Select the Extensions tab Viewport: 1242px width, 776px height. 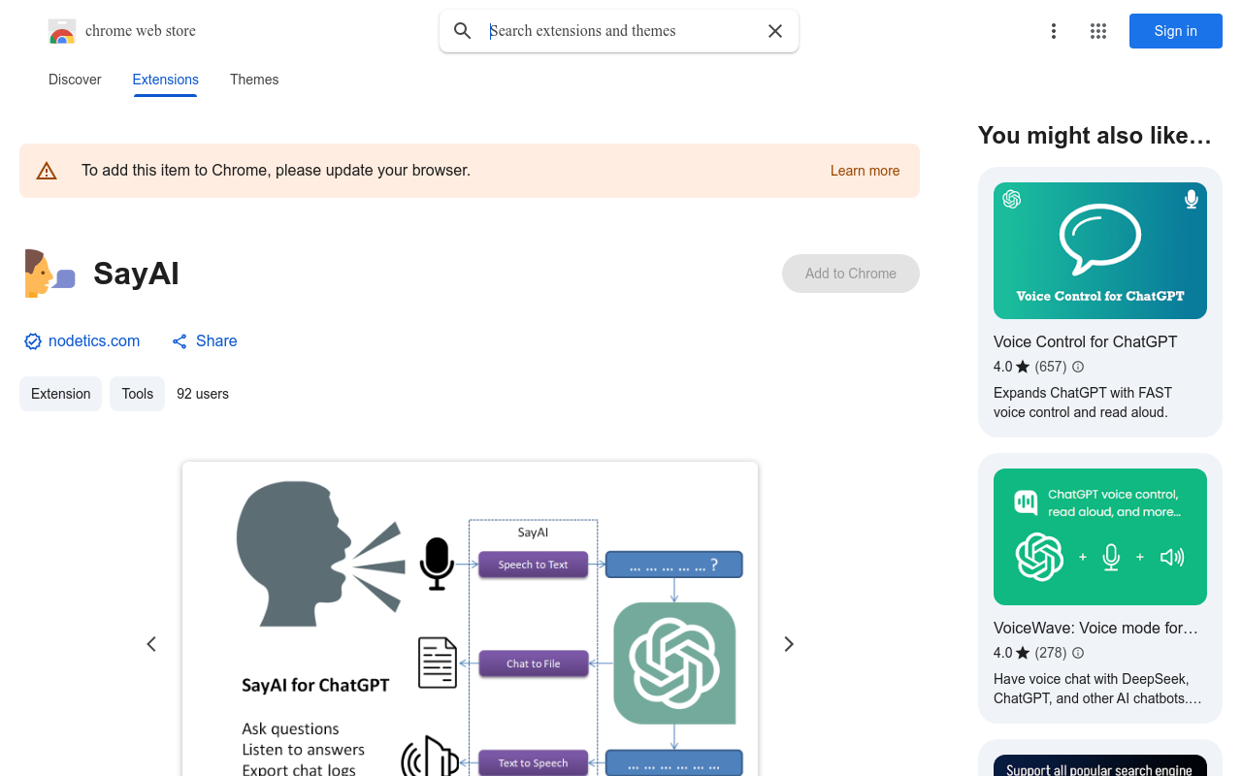click(x=166, y=80)
